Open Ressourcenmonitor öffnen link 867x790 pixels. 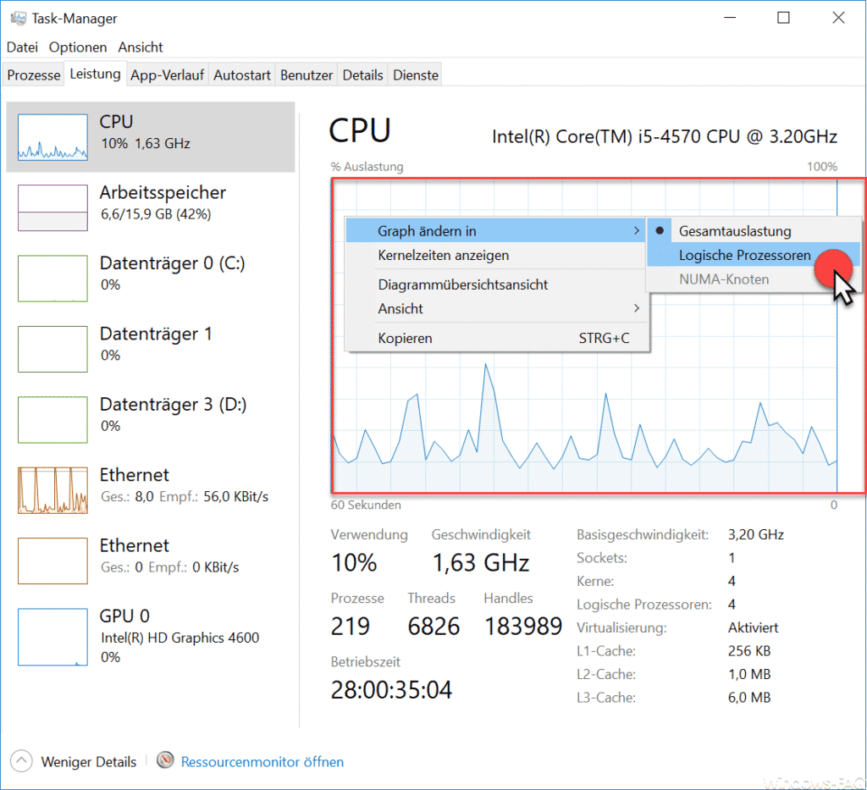pos(262,761)
